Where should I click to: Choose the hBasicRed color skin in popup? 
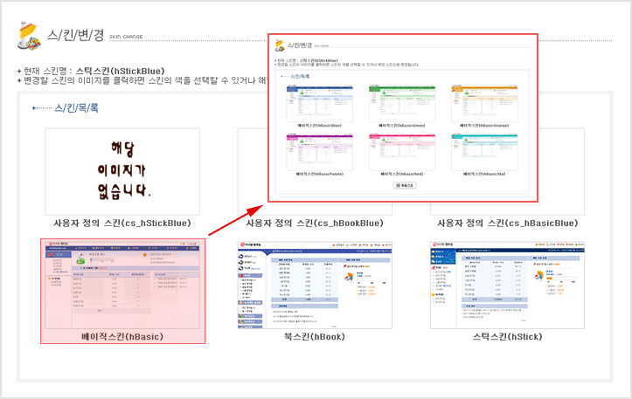[x=401, y=152]
